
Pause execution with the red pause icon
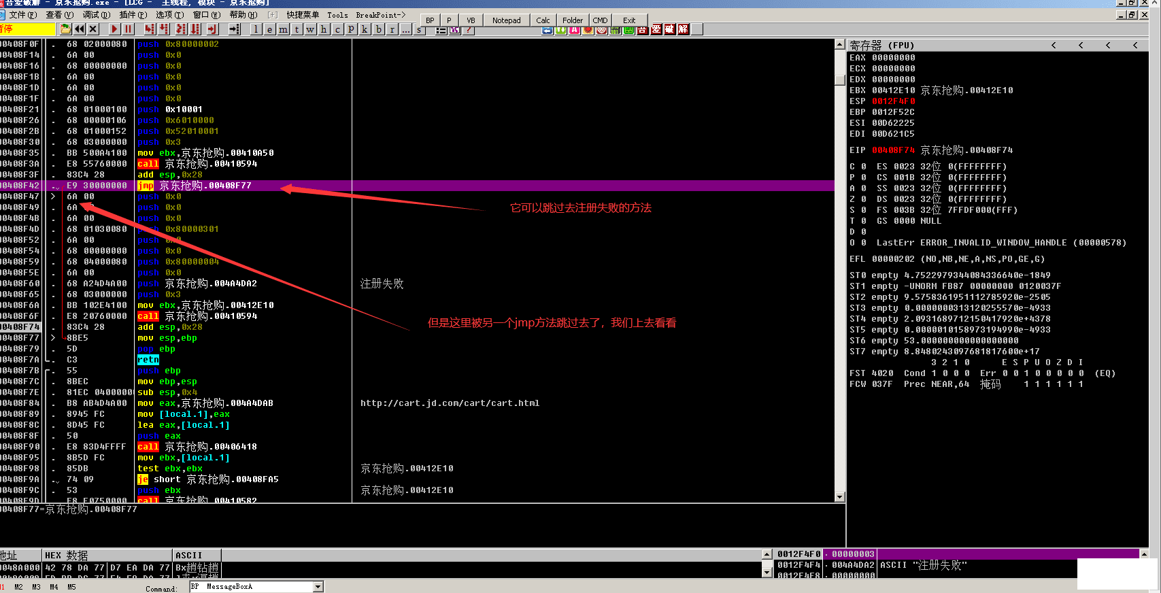129,29
